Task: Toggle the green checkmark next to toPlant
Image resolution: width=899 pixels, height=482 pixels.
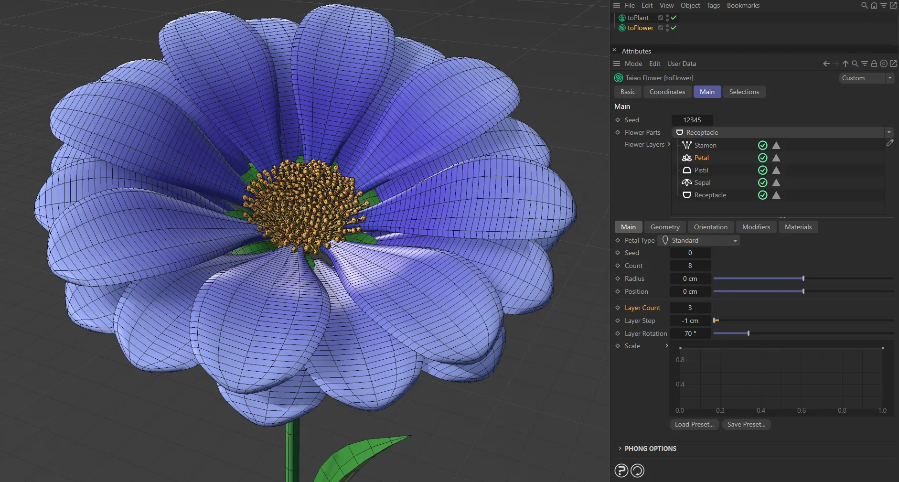Action: pos(673,17)
